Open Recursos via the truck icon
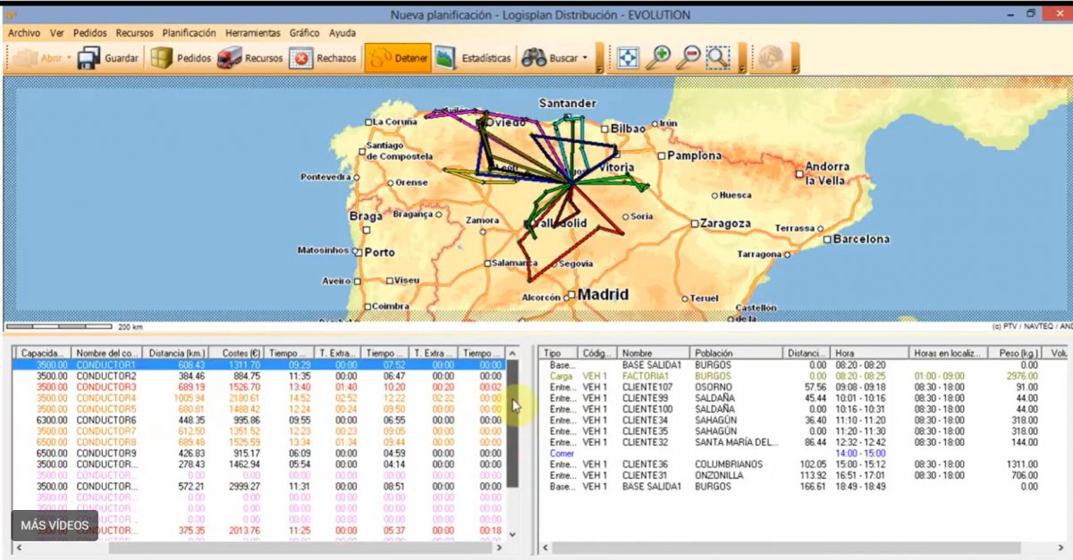The image size is (1073, 560). pos(230,59)
